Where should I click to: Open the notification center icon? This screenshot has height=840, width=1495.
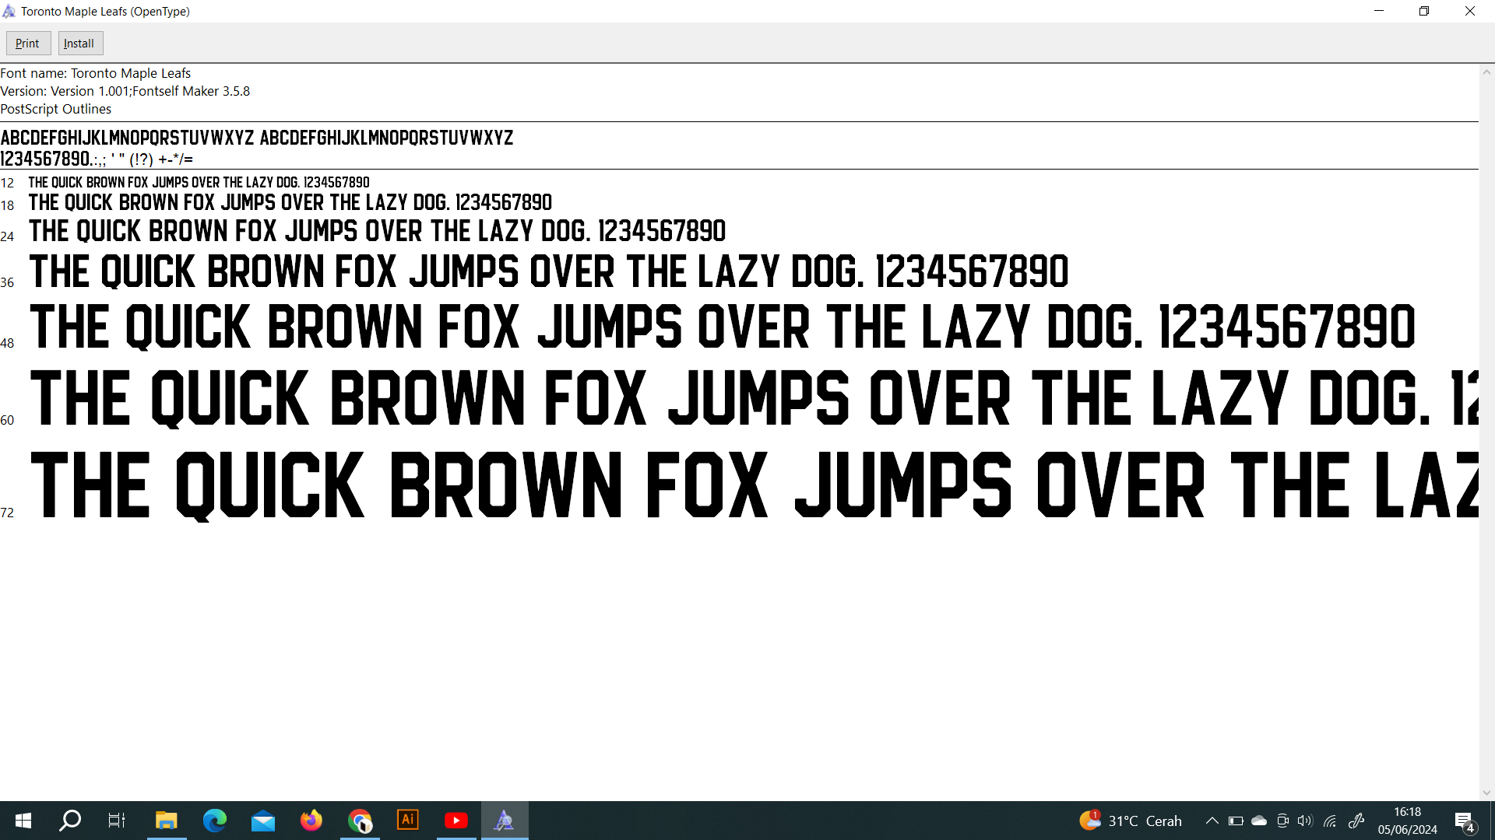pyautogui.click(x=1464, y=821)
